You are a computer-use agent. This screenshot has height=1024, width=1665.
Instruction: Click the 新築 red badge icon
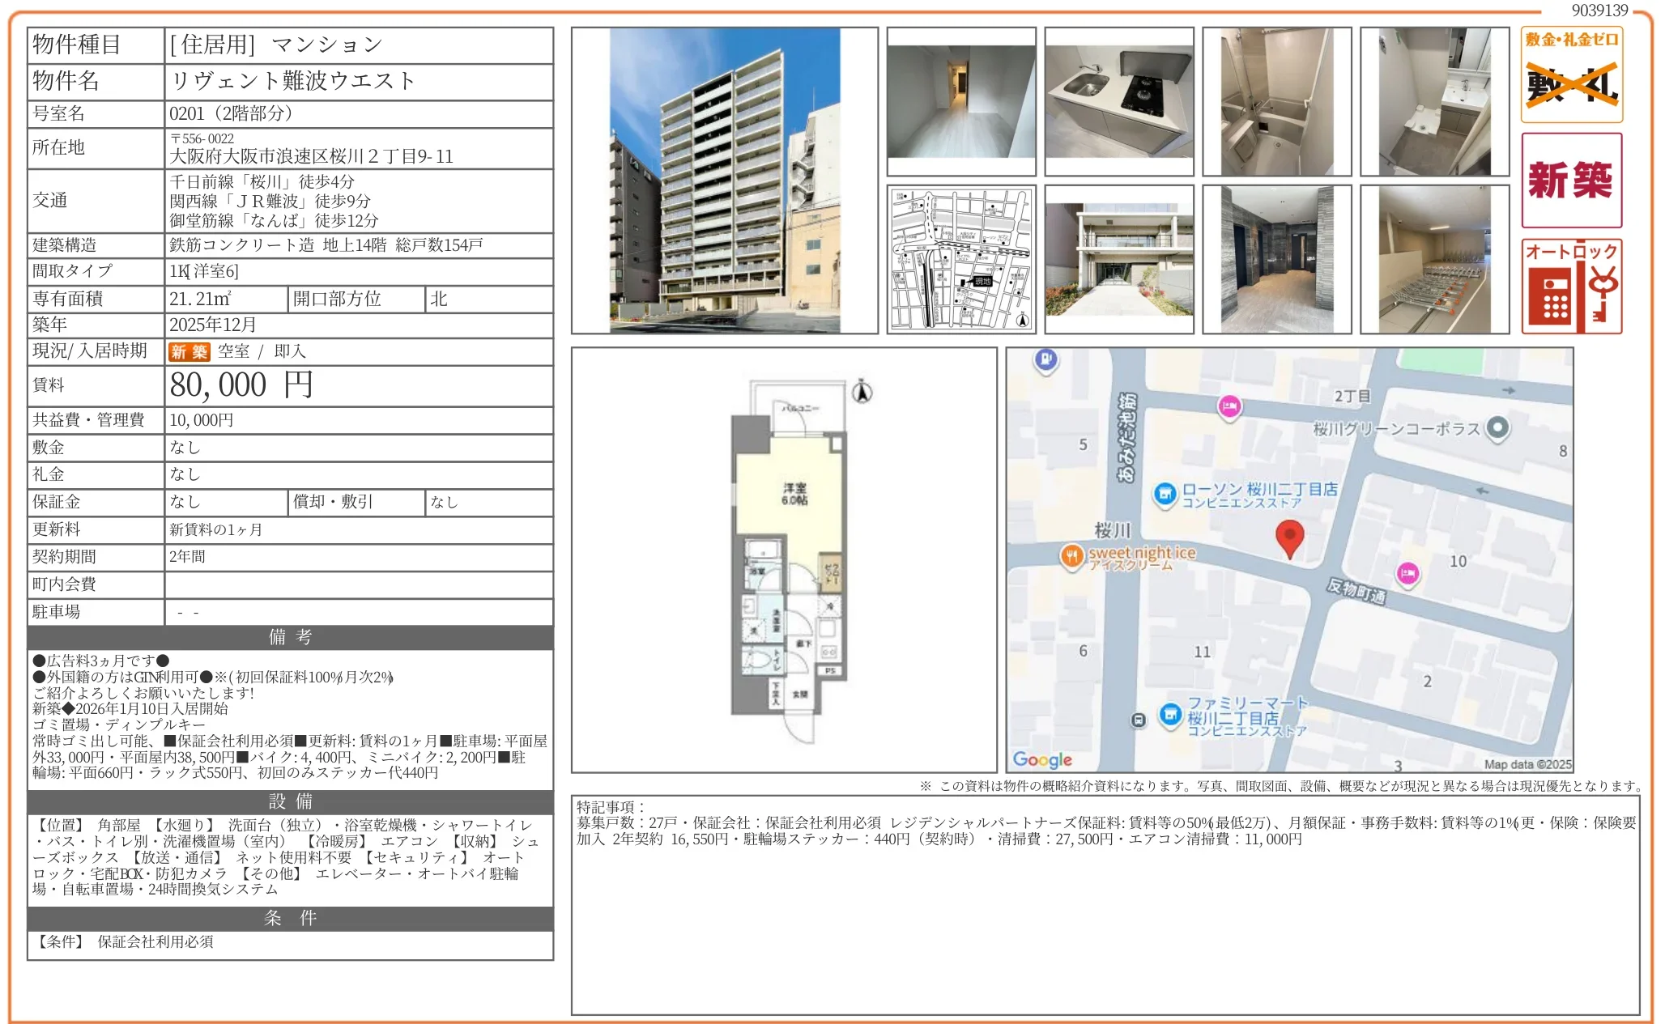pyautogui.click(x=1570, y=180)
